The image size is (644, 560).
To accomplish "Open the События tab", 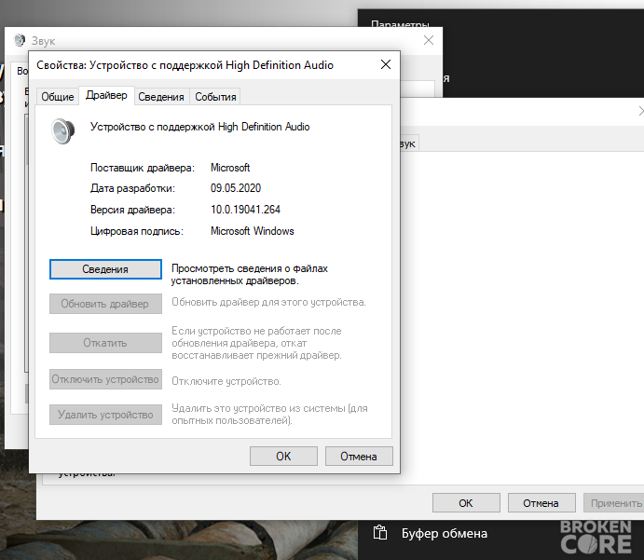I will click(x=215, y=97).
